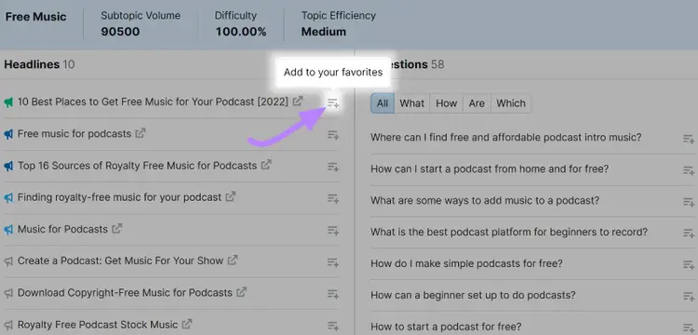
Task: Open 'Music for Podcasts' headline link
Action: click(62, 229)
